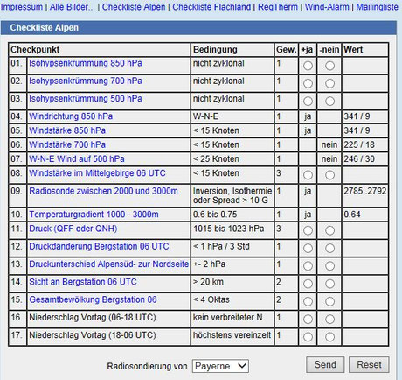Pick -nein for Druckänderung Bergstation 06 UTC

[x=329, y=248]
